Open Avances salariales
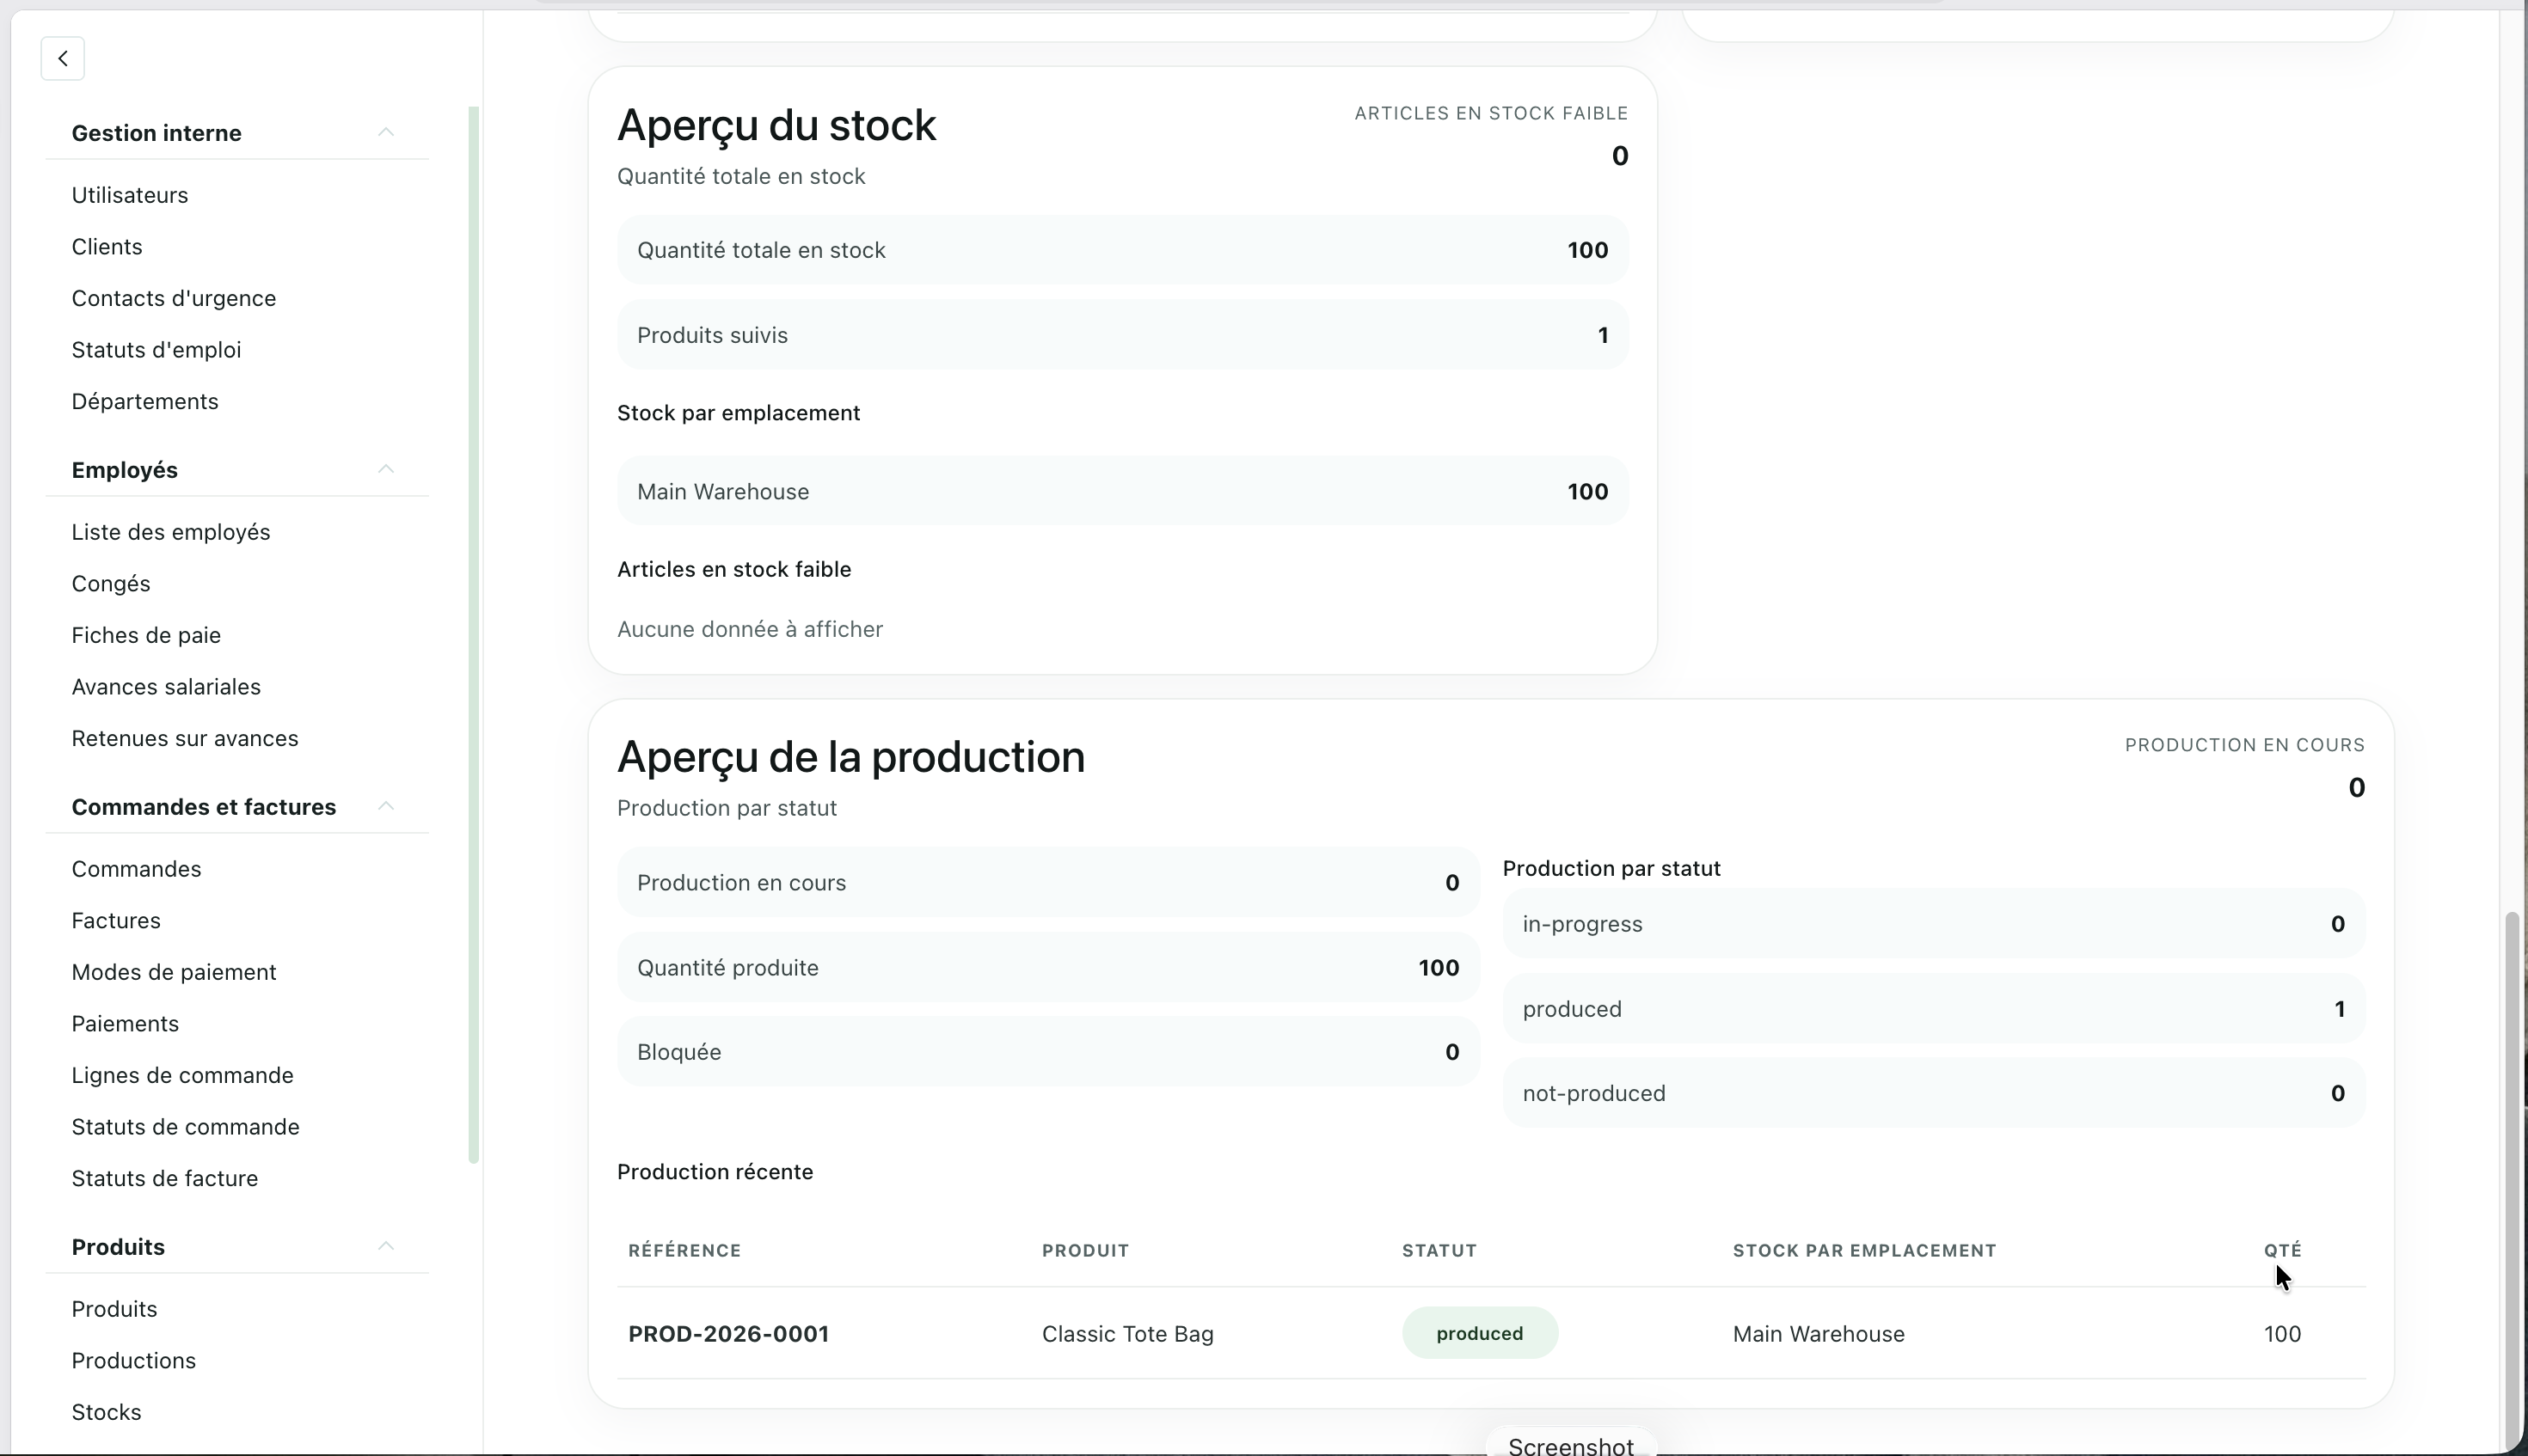Screen dimensions: 2528x1456 tap(166, 687)
